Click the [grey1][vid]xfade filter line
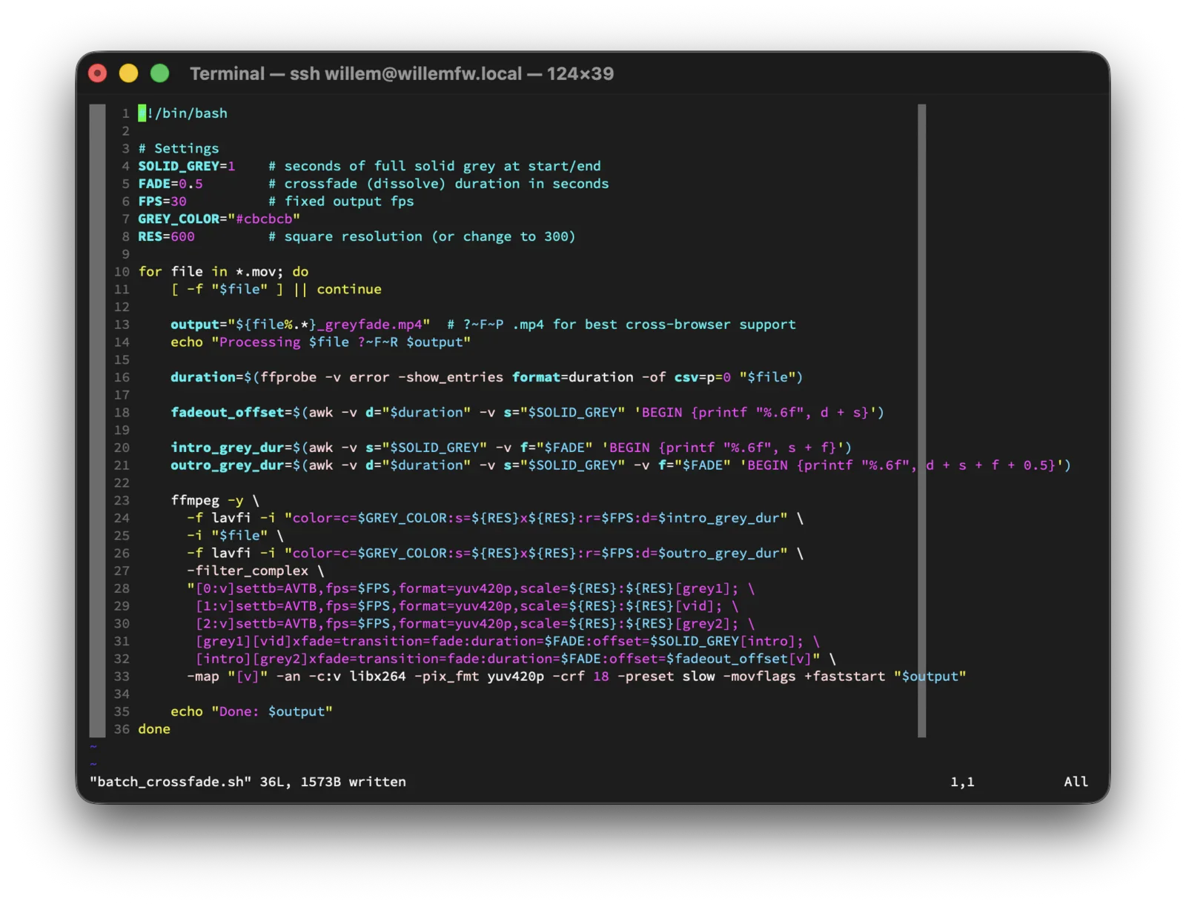The height and width of the screenshot is (904, 1186). (x=508, y=642)
